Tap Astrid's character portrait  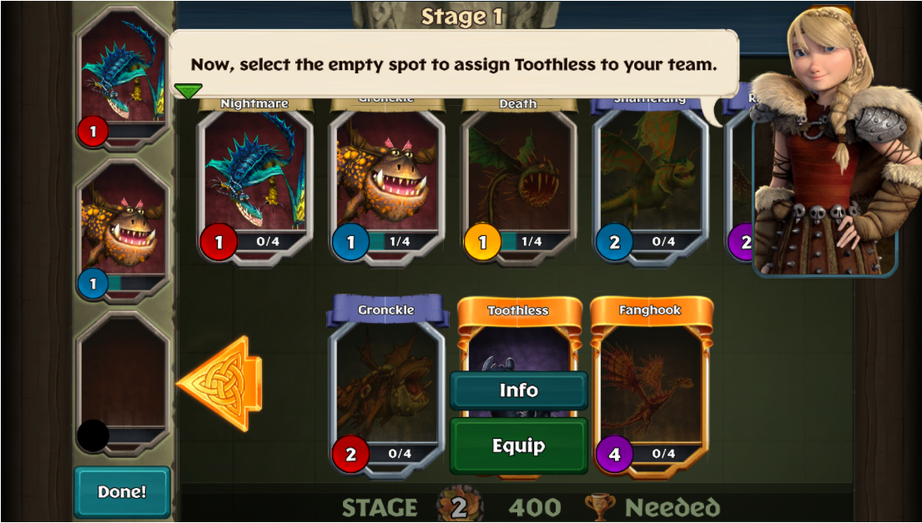point(829,141)
